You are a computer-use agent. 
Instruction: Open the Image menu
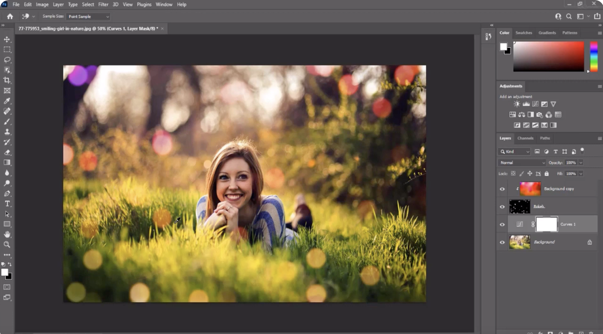tap(42, 4)
